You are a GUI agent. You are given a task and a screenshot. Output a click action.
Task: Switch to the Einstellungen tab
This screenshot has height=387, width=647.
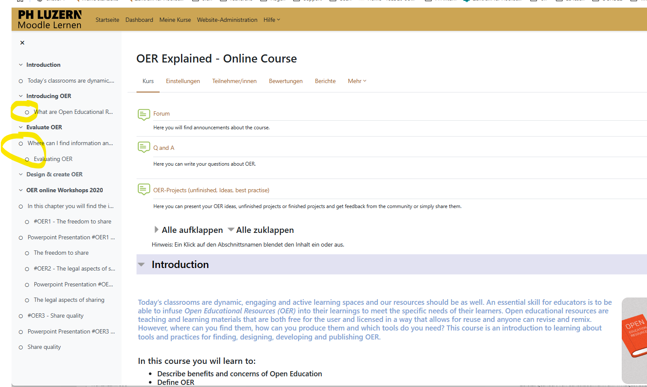coord(183,81)
